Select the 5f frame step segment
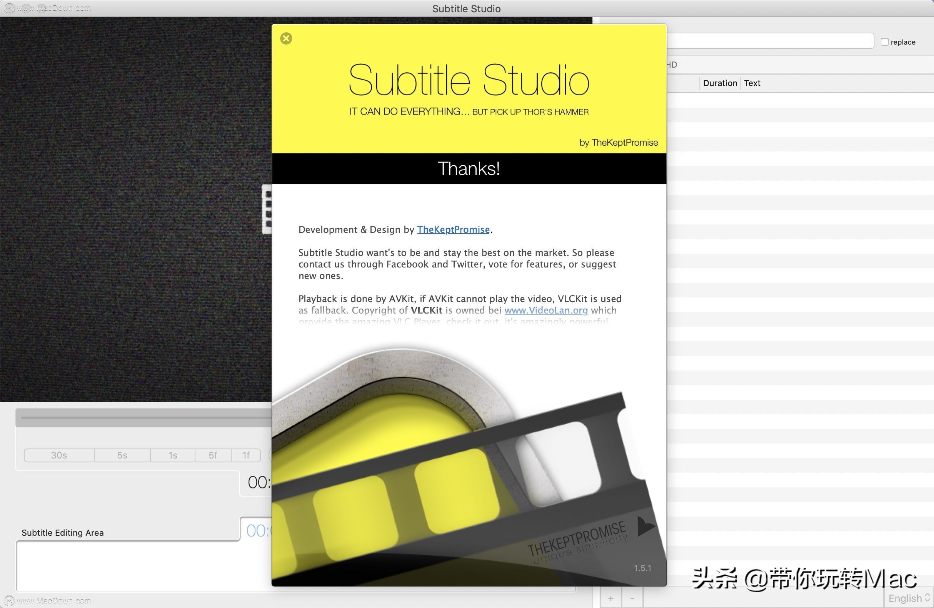934x608 pixels. coord(213,455)
